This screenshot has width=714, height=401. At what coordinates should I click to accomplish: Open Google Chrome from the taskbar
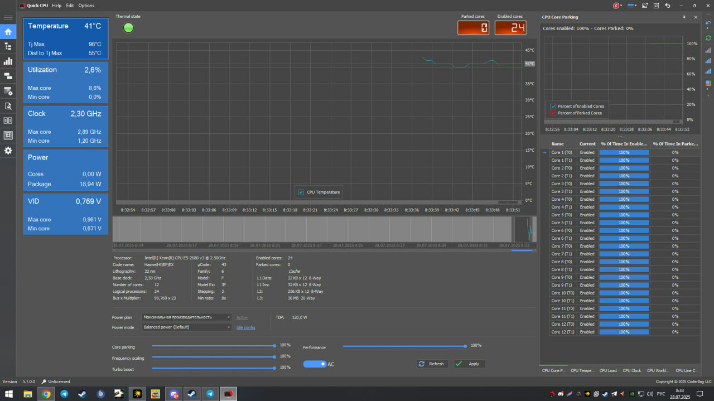click(x=46, y=394)
